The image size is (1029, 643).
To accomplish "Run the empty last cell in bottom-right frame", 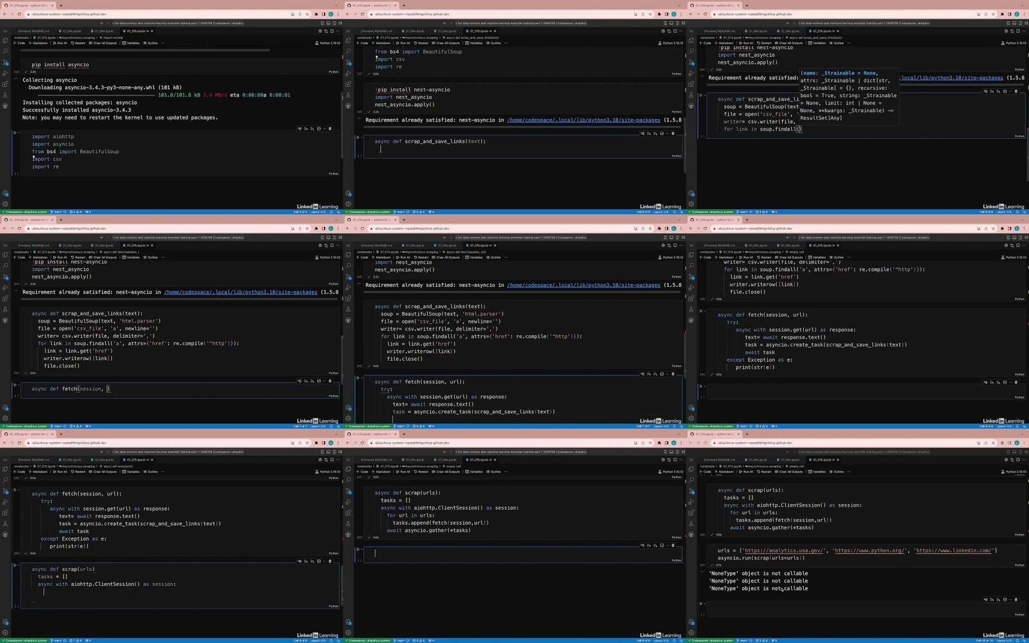I will [x=700, y=604].
